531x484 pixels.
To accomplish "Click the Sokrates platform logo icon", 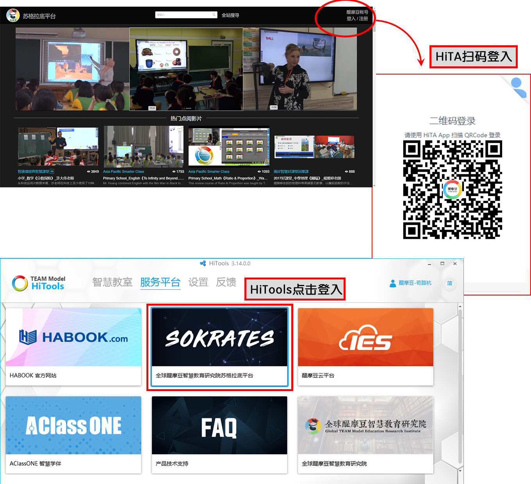I will [x=13, y=16].
